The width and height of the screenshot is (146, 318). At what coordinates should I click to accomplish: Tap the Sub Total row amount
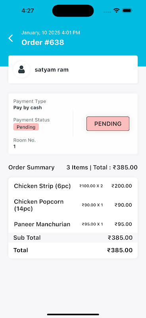120,238
